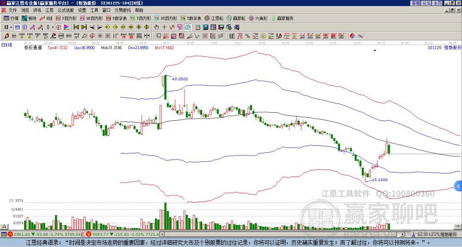The width and height of the screenshot is (462, 247).
Task: Open the 设置 menu
Action: pos(82,10)
